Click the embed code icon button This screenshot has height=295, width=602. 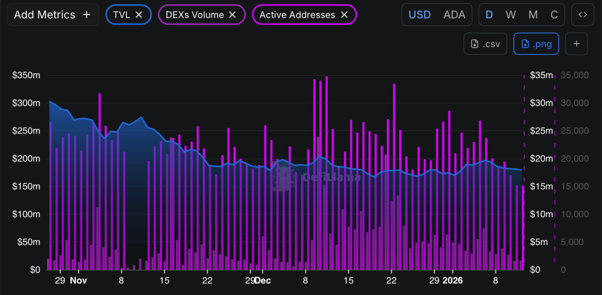coord(582,15)
